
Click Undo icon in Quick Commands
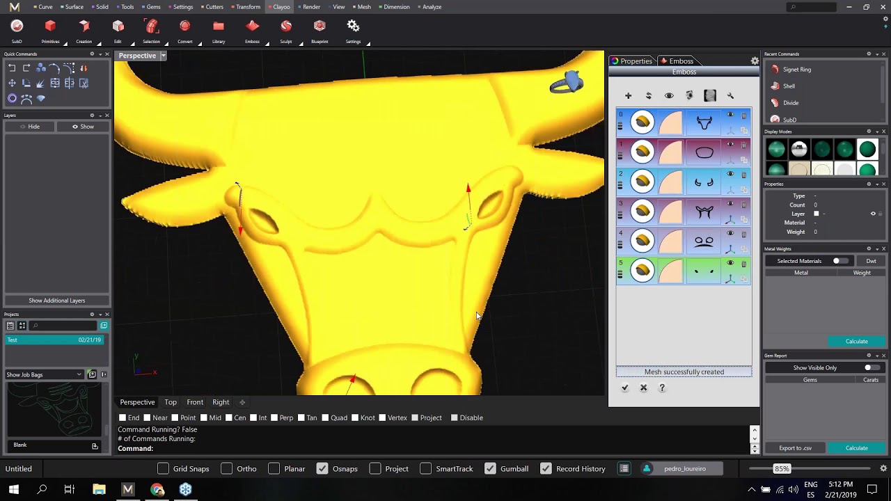click(x=12, y=68)
